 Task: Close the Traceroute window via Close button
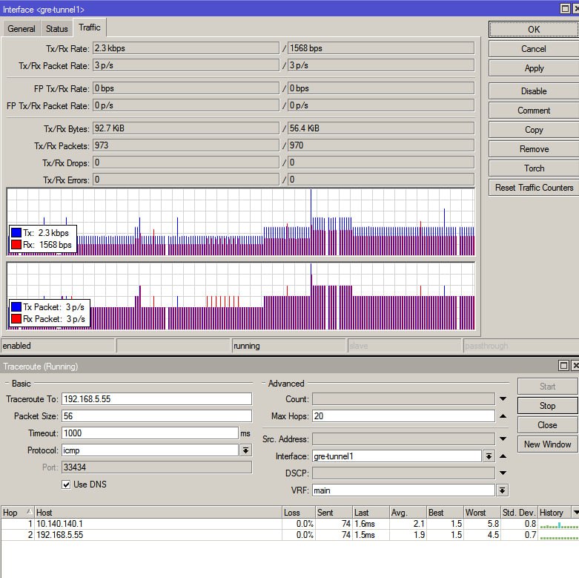[547, 425]
